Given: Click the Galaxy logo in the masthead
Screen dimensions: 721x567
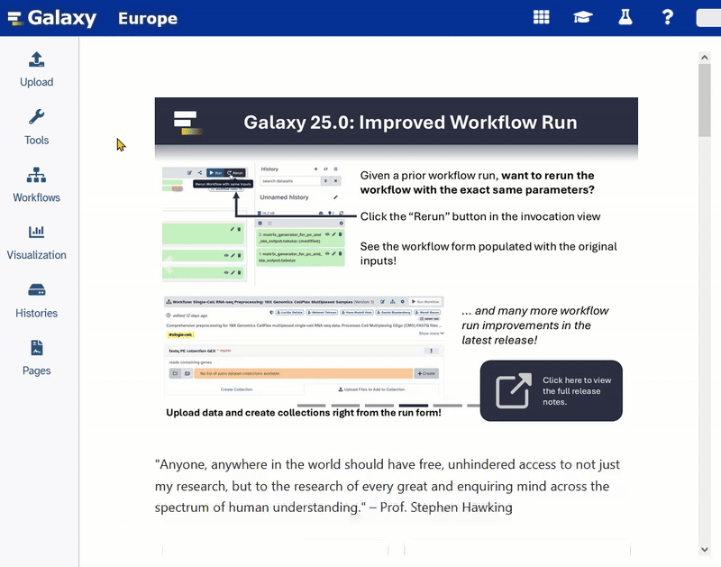Looking at the screenshot, I should coord(52,18).
